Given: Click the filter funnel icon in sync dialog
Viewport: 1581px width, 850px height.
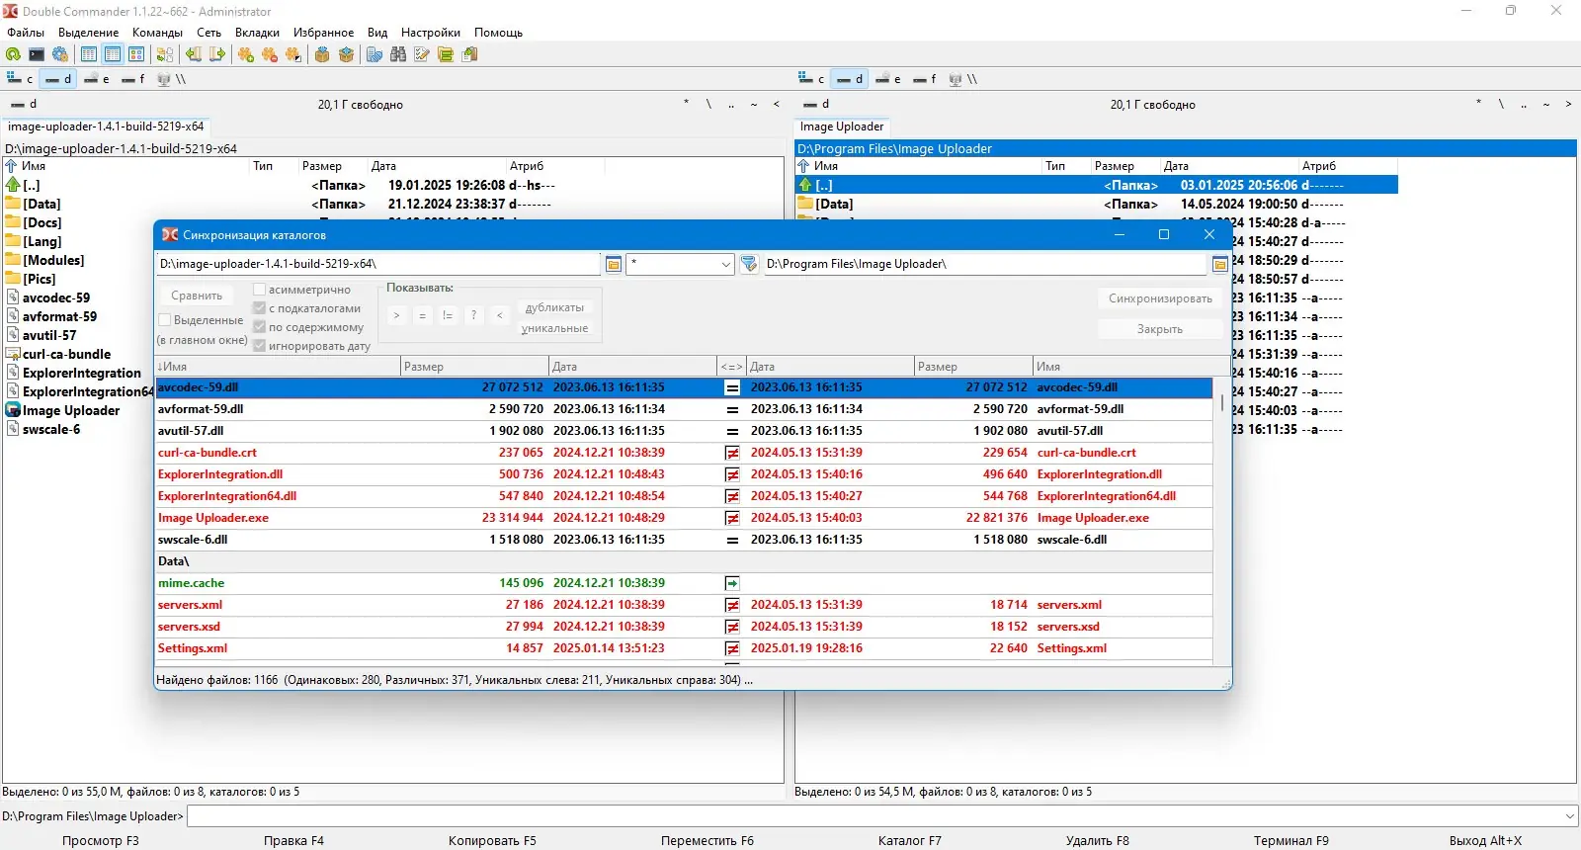Looking at the screenshot, I should 749,264.
